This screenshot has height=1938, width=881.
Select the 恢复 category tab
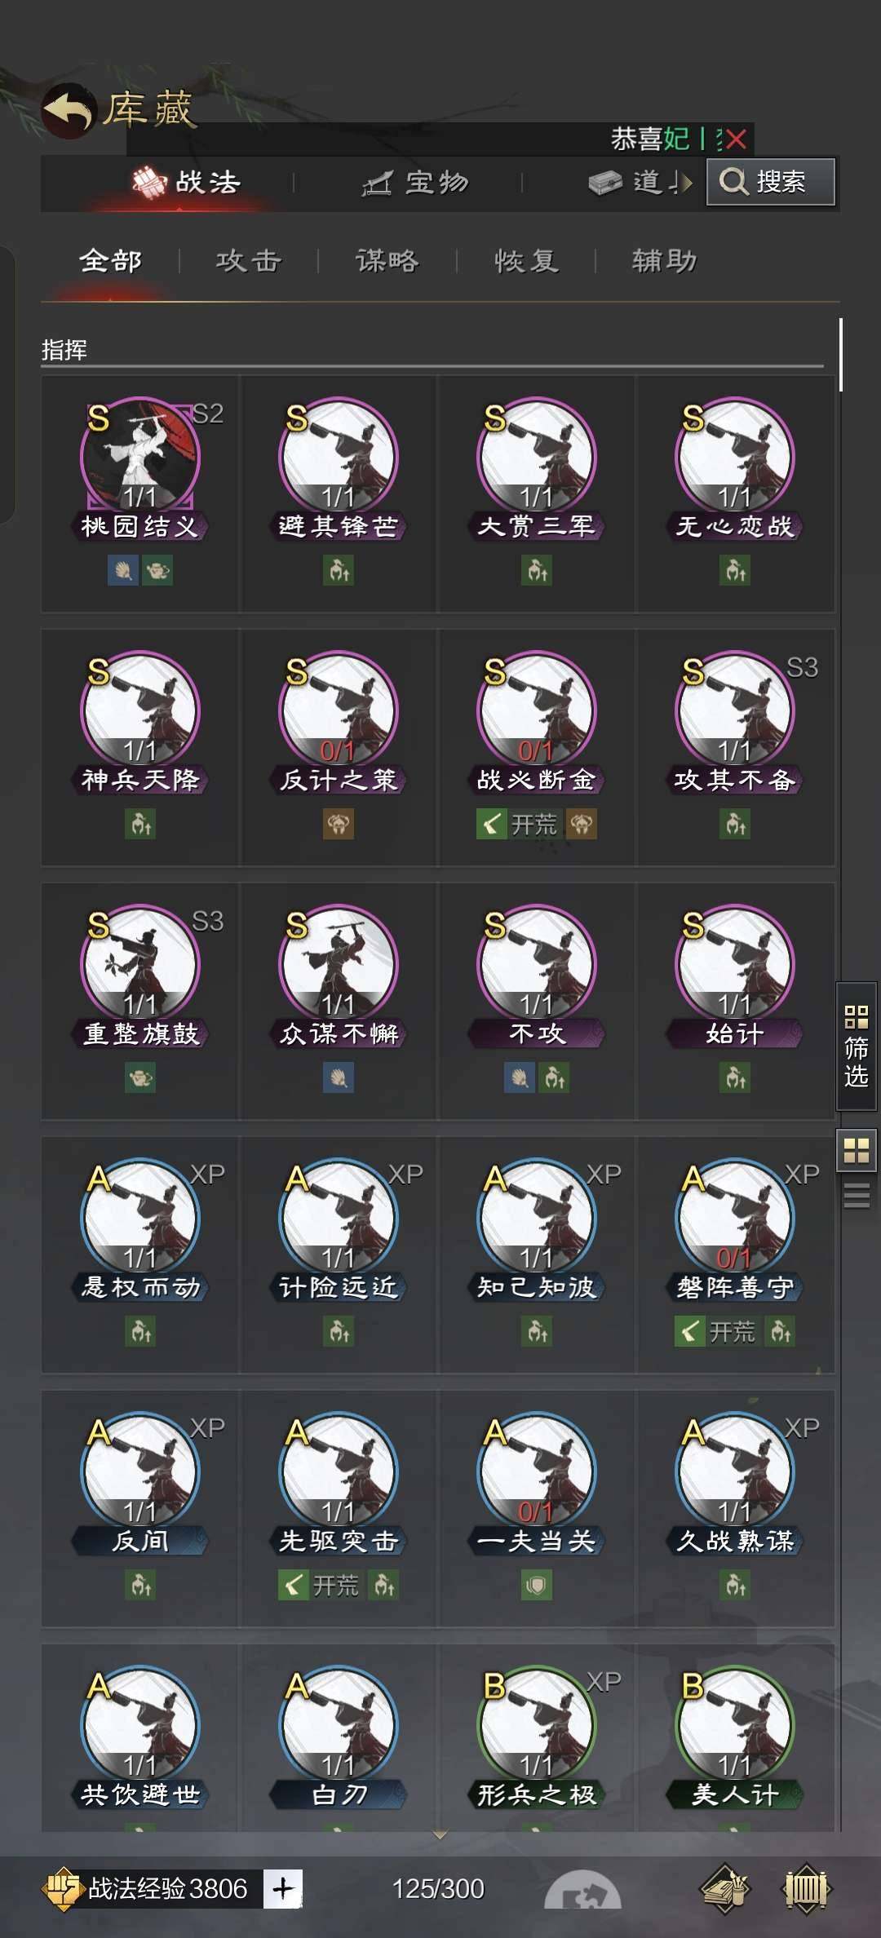point(526,261)
